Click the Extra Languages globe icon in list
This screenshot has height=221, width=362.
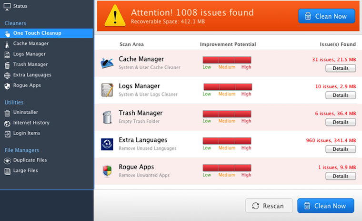coord(107,144)
